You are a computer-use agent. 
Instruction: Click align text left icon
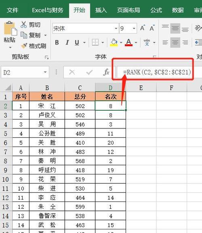click(165, 42)
